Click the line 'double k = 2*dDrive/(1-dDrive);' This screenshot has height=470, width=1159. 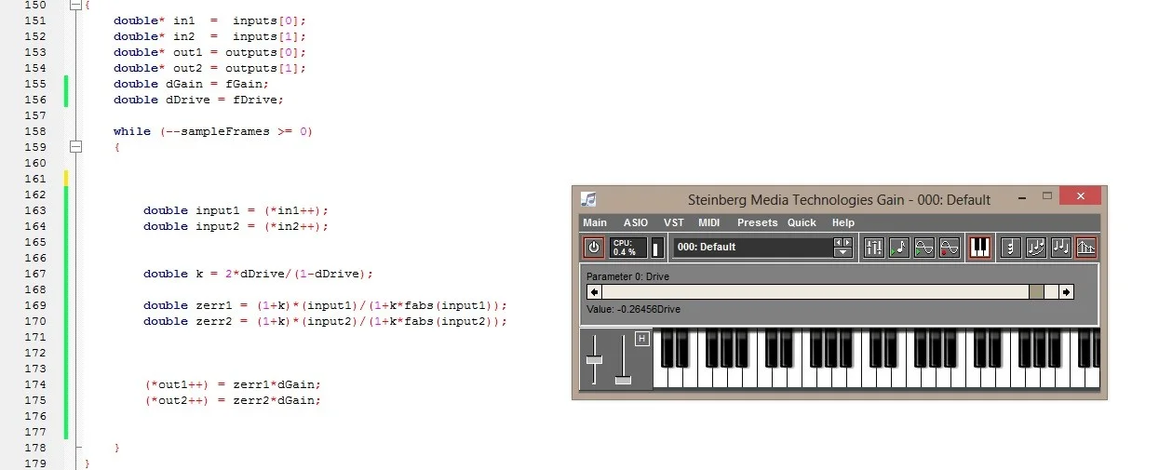(x=258, y=274)
